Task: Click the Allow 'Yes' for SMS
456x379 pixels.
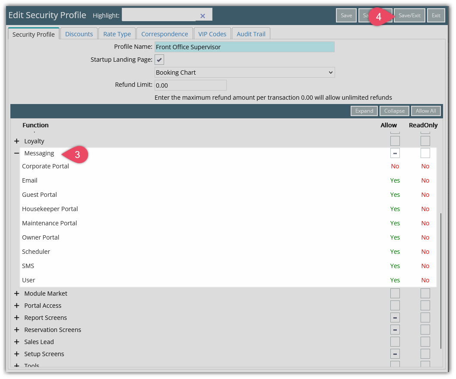Action: tap(395, 266)
